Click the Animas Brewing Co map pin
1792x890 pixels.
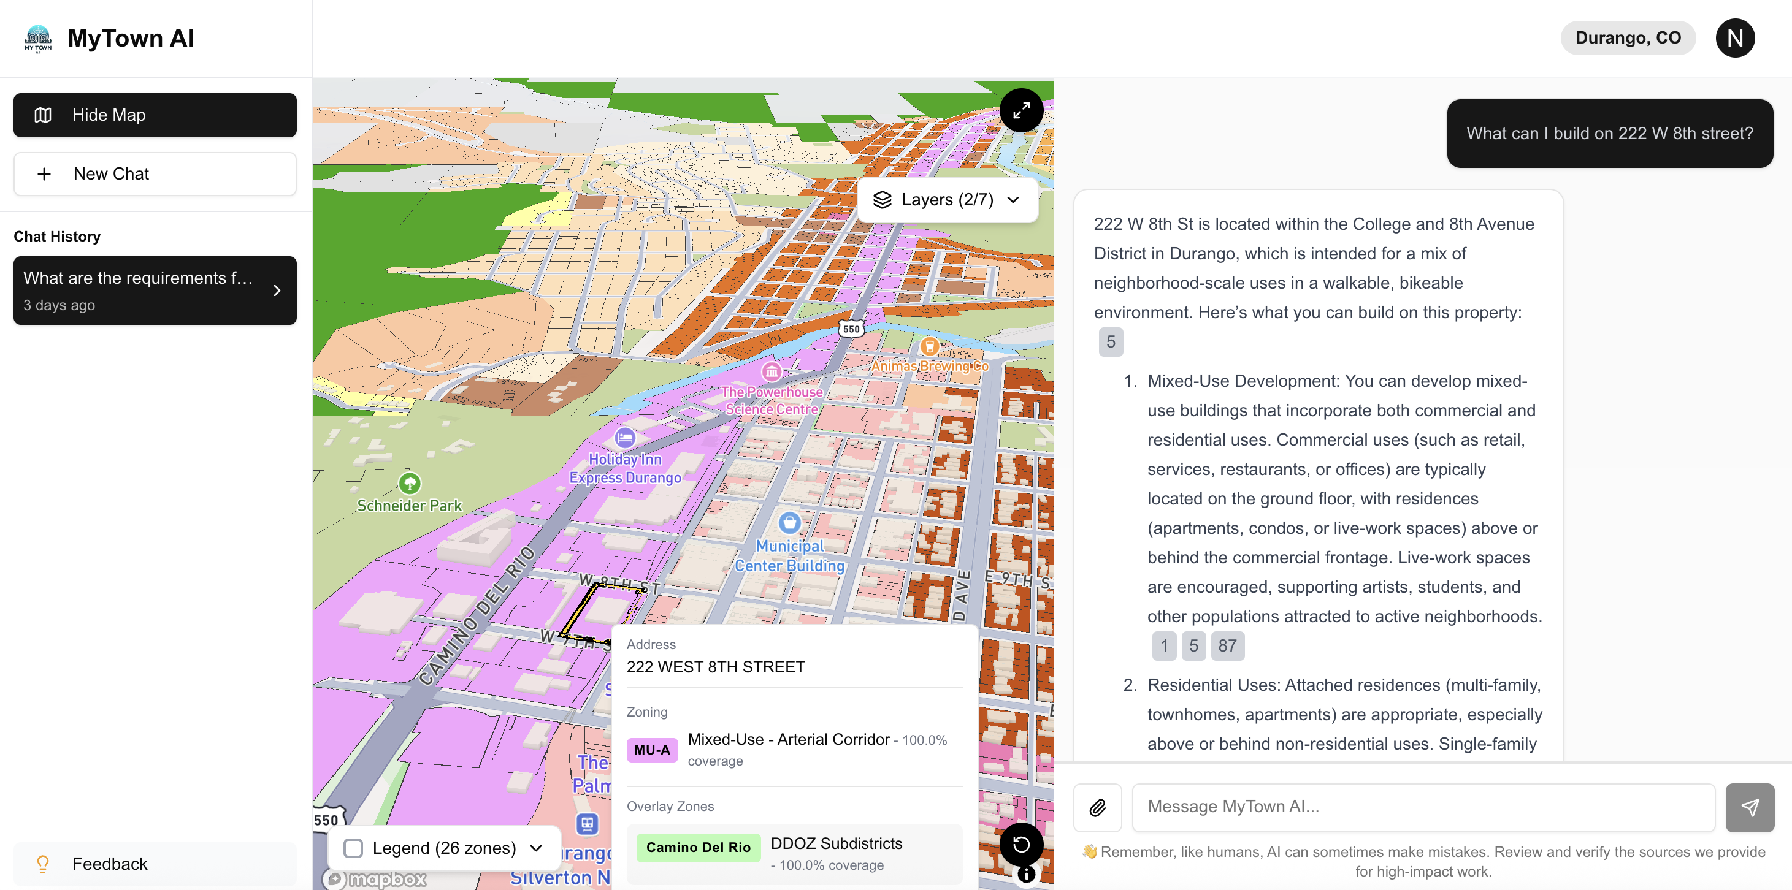pyautogui.click(x=929, y=346)
